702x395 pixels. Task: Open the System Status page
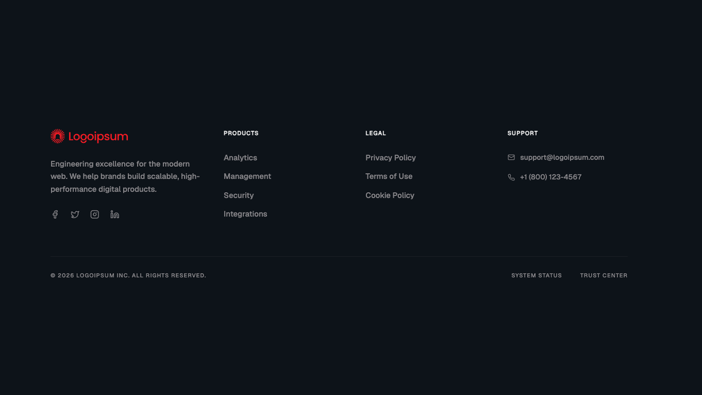click(x=536, y=275)
